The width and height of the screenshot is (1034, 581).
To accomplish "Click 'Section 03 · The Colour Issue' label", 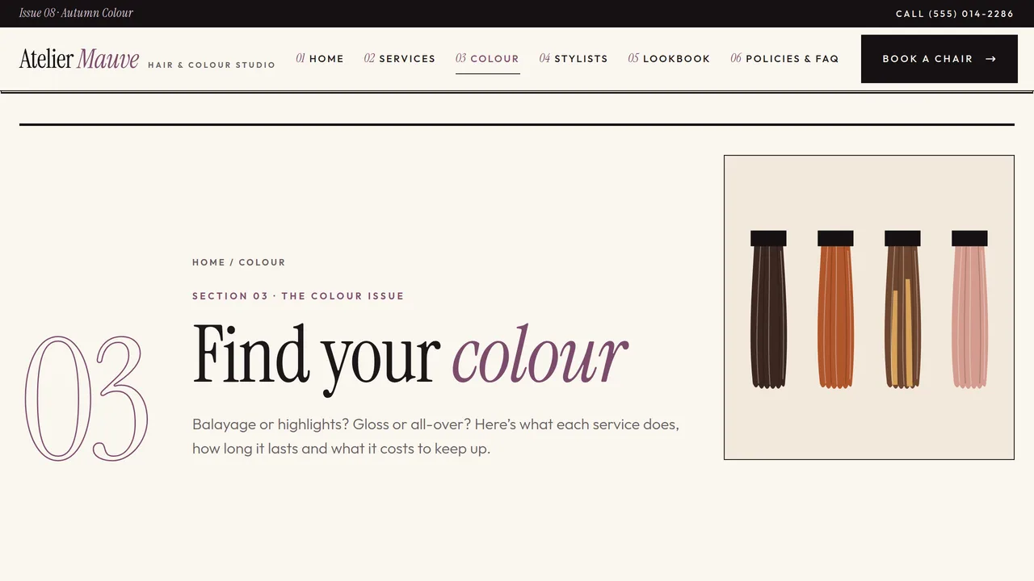I will point(298,296).
